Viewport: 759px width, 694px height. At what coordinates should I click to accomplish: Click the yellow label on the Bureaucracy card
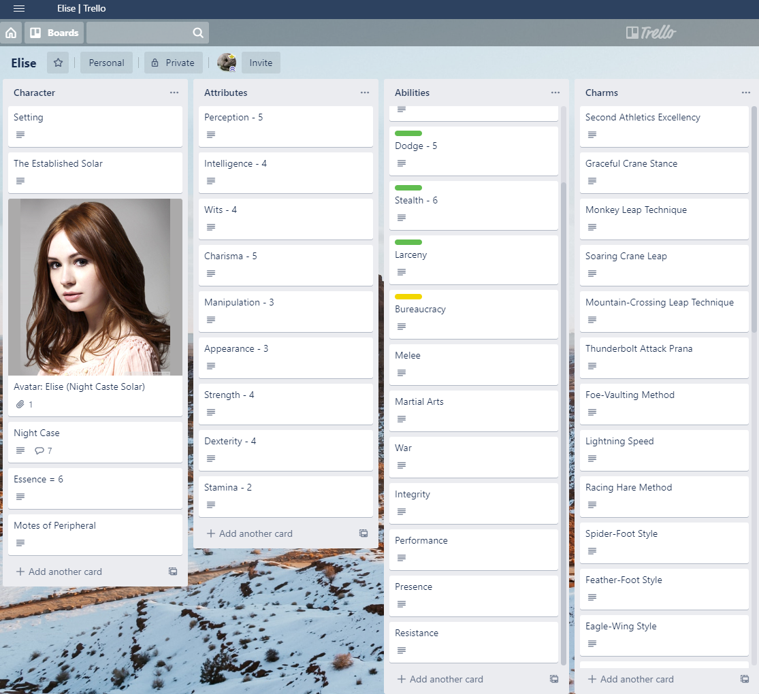[x=408, y=297]
